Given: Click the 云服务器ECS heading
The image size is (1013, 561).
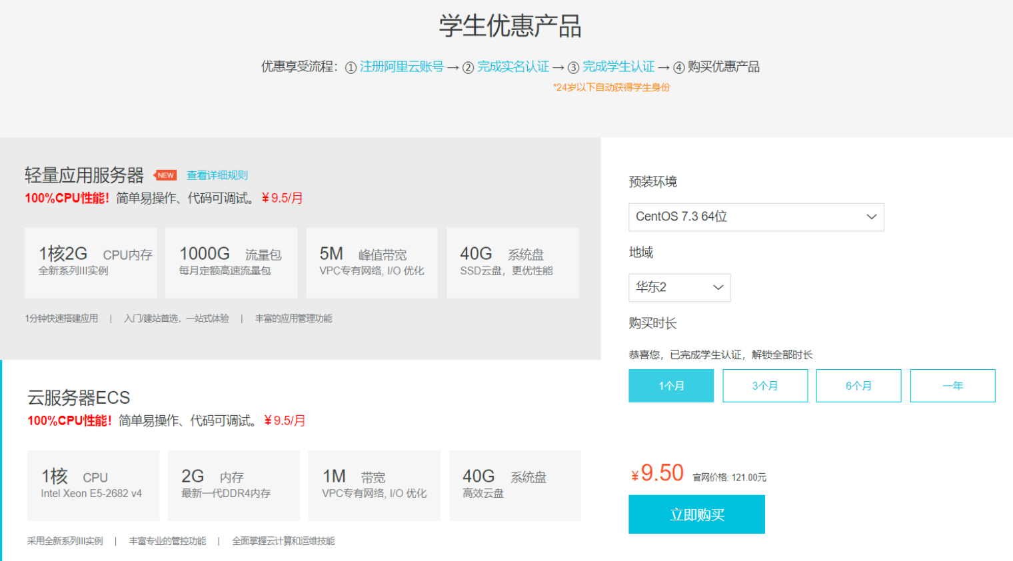Looking at the screenshot, I should pos(79,398).
